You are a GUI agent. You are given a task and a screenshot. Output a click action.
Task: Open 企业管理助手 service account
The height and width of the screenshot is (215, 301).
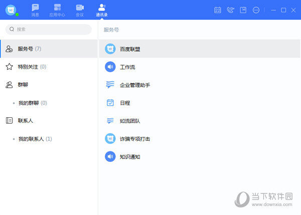pyautogui.click(x=200, y=85)
